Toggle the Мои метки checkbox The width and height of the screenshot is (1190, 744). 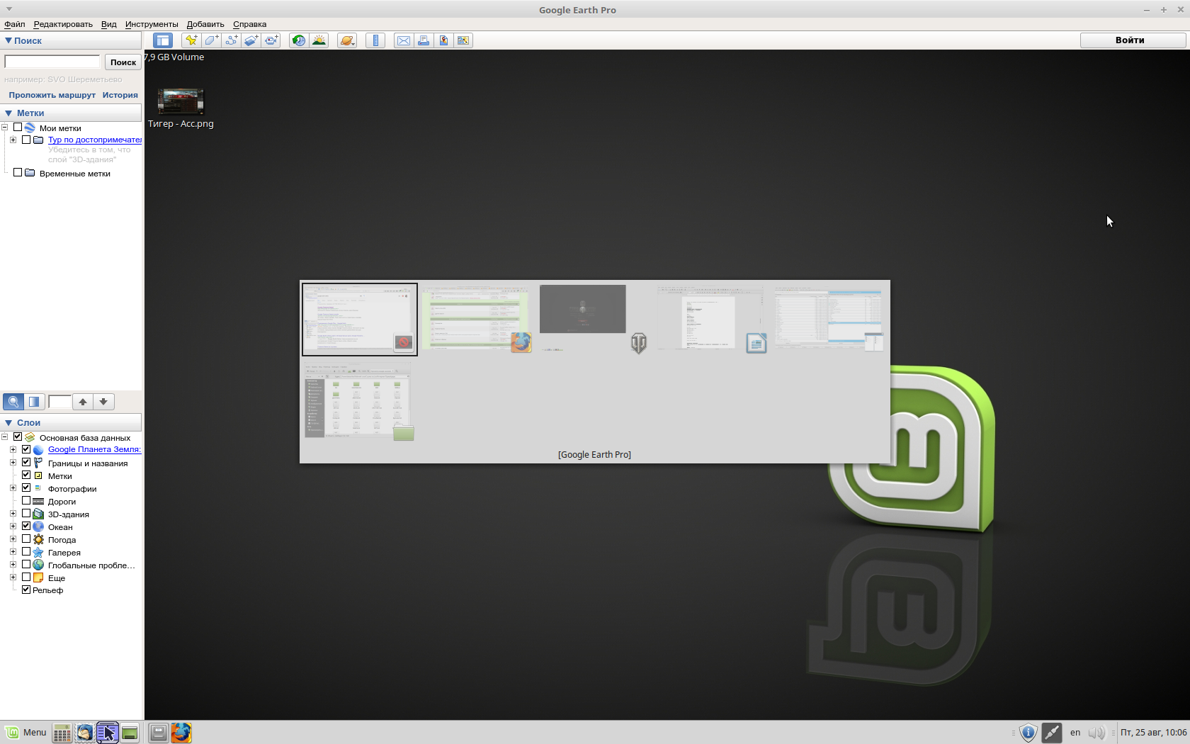coord(18,128)
